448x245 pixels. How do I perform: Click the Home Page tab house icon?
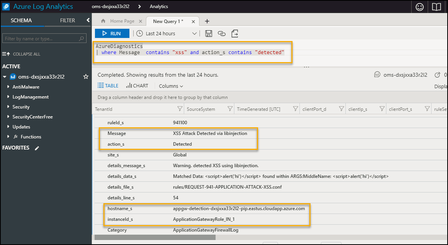(x=103, y=21)
